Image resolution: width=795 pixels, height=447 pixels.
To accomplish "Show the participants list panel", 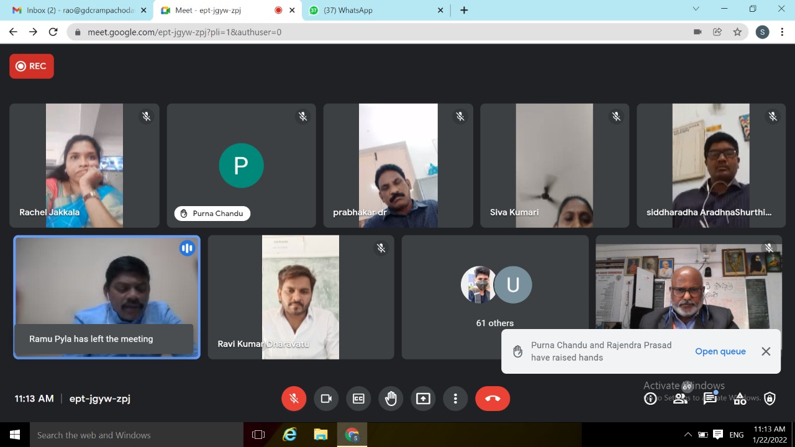I will pyautogui.click(x=680, y=399).
